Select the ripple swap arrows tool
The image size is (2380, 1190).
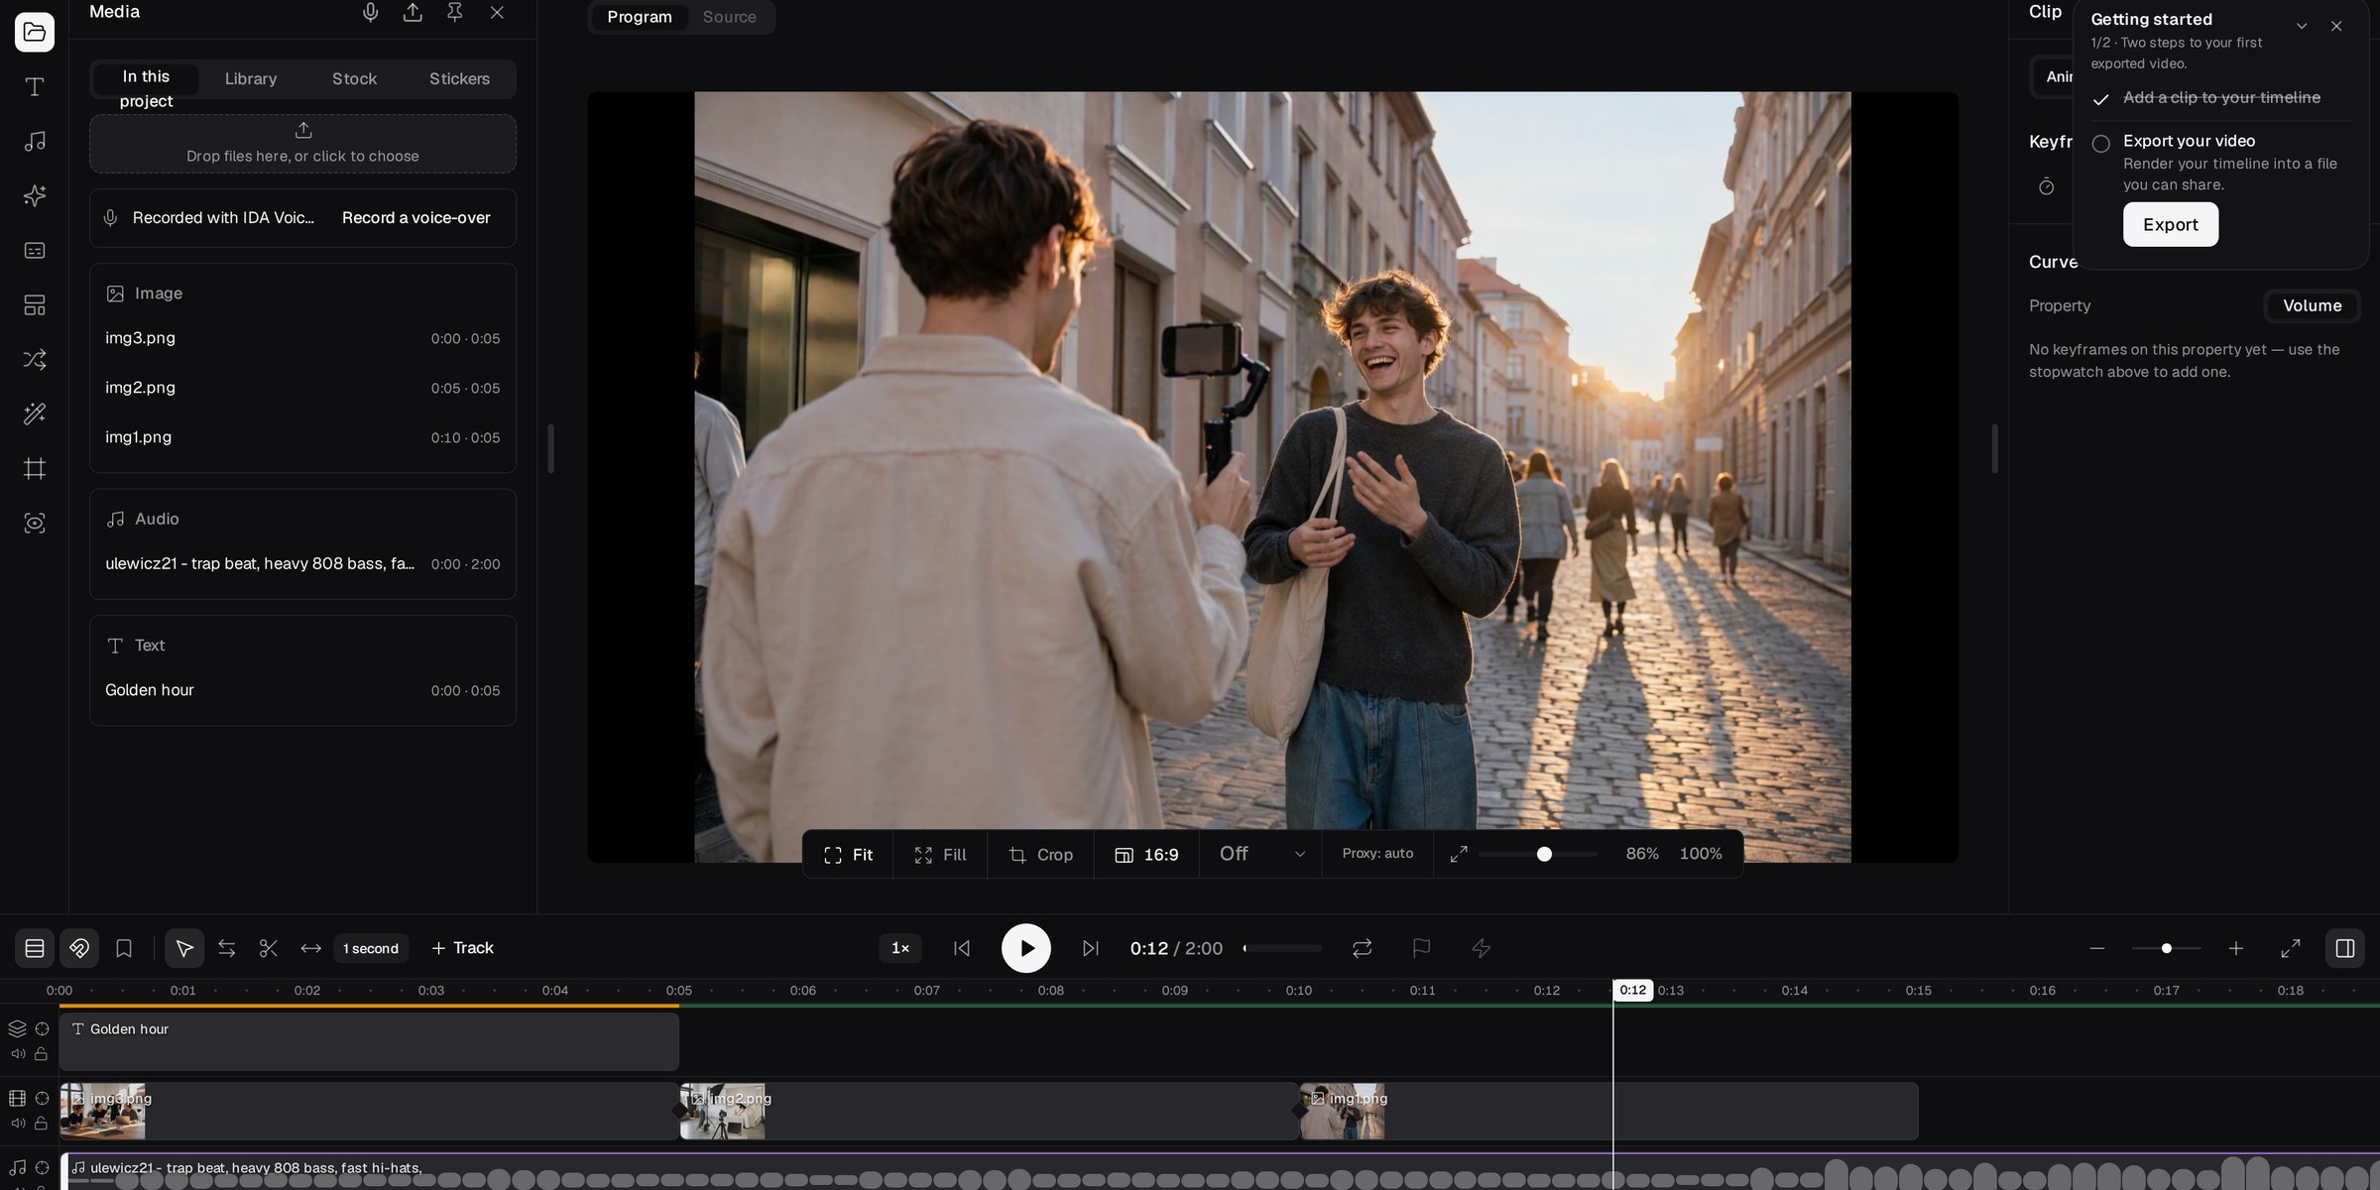tap(227, 949)
